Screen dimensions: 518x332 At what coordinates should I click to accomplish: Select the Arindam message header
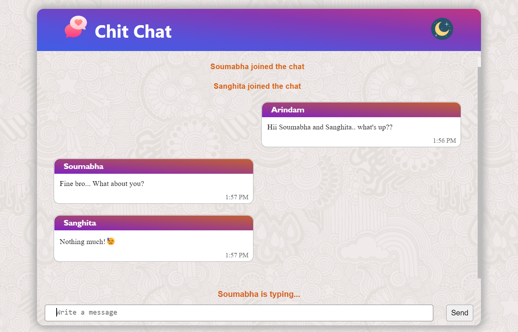click(x=361, y=110)
